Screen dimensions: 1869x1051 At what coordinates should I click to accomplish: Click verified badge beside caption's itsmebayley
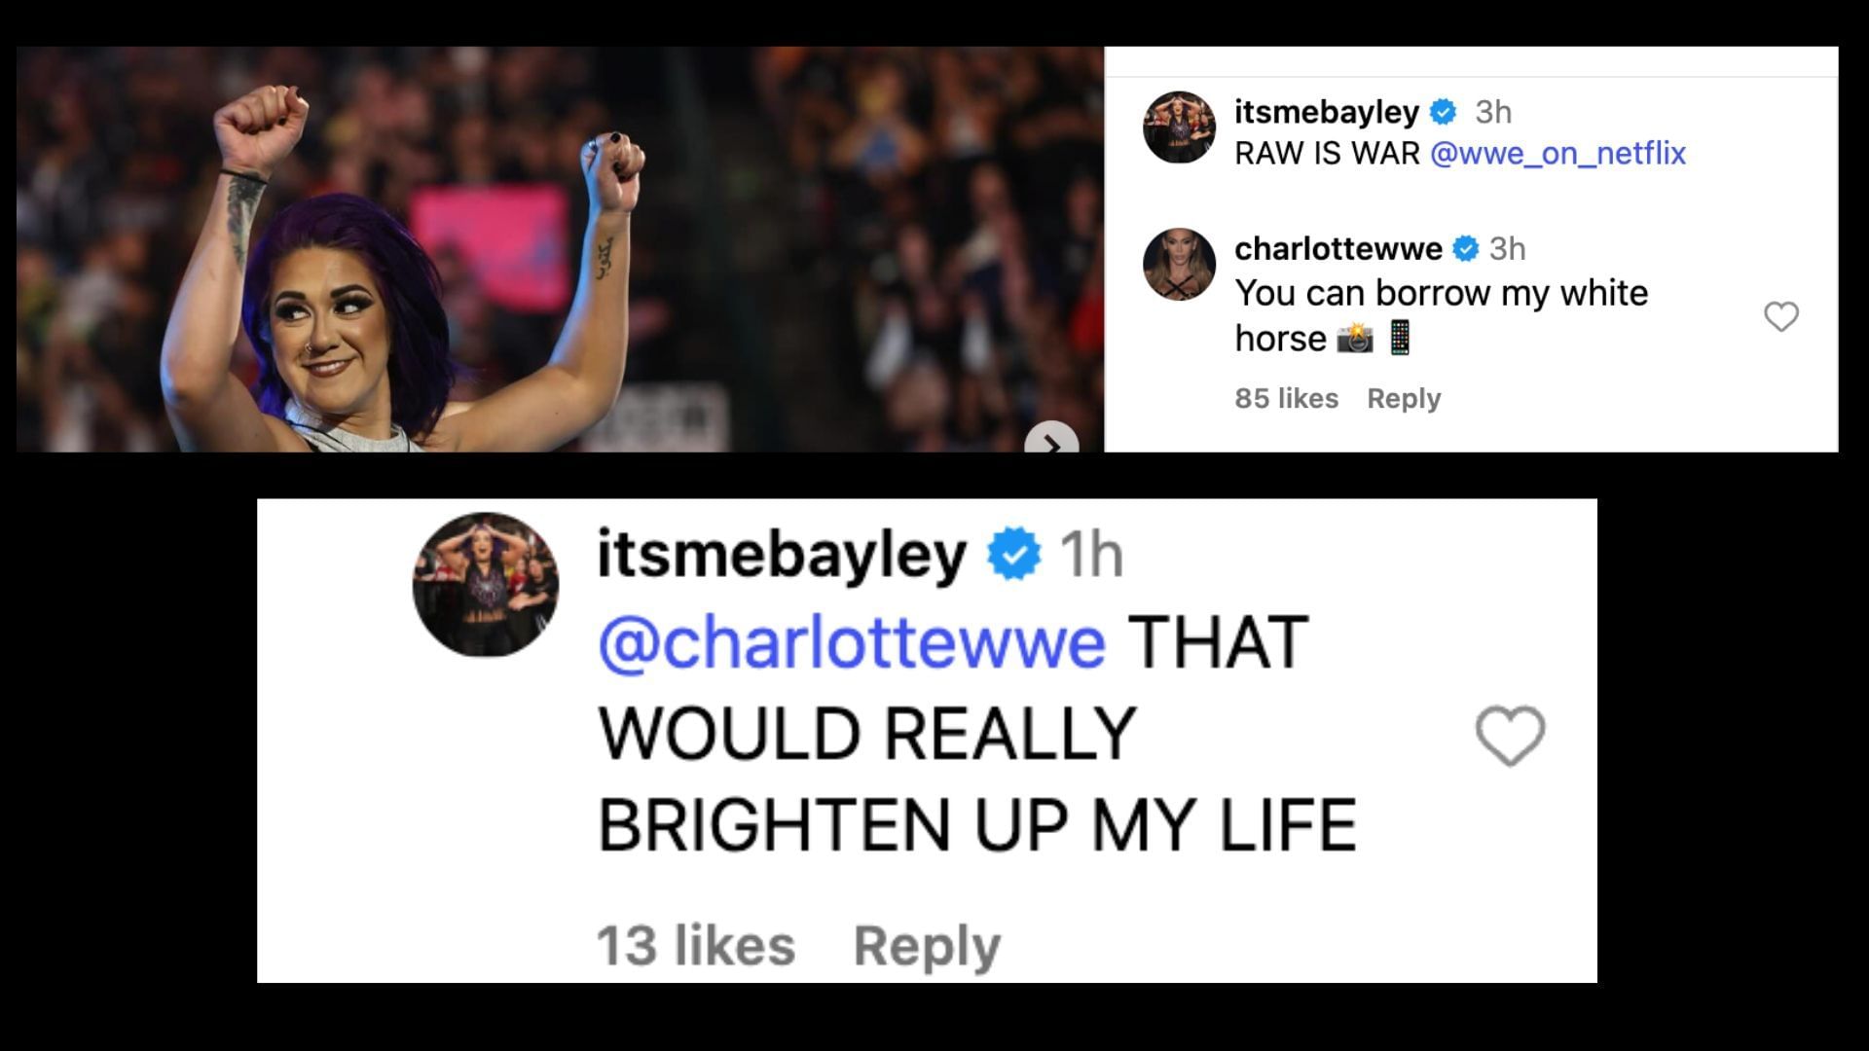point(1444,113)
